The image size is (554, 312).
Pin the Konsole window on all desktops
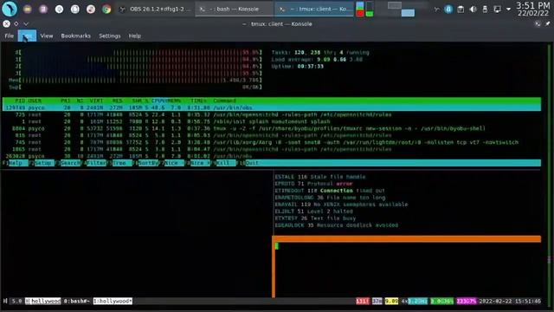pos(547,23)
